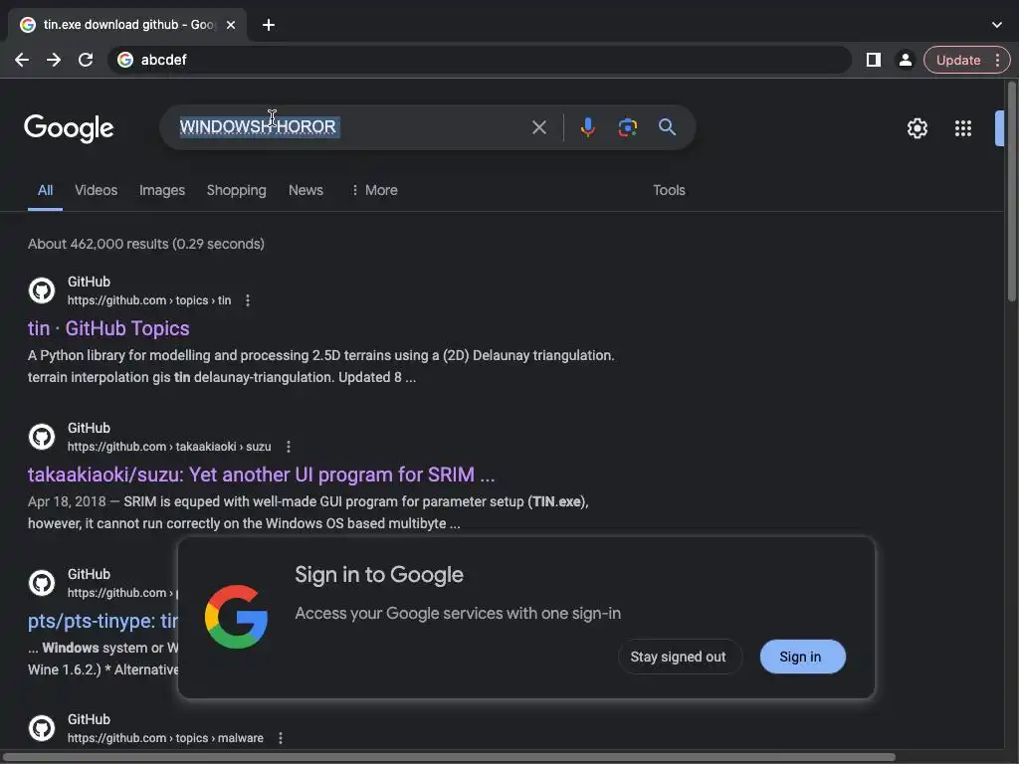Click the Google G logo in sign-in dialog
The height and width of the screenshot is (764, 1019).
click(236, 617)
